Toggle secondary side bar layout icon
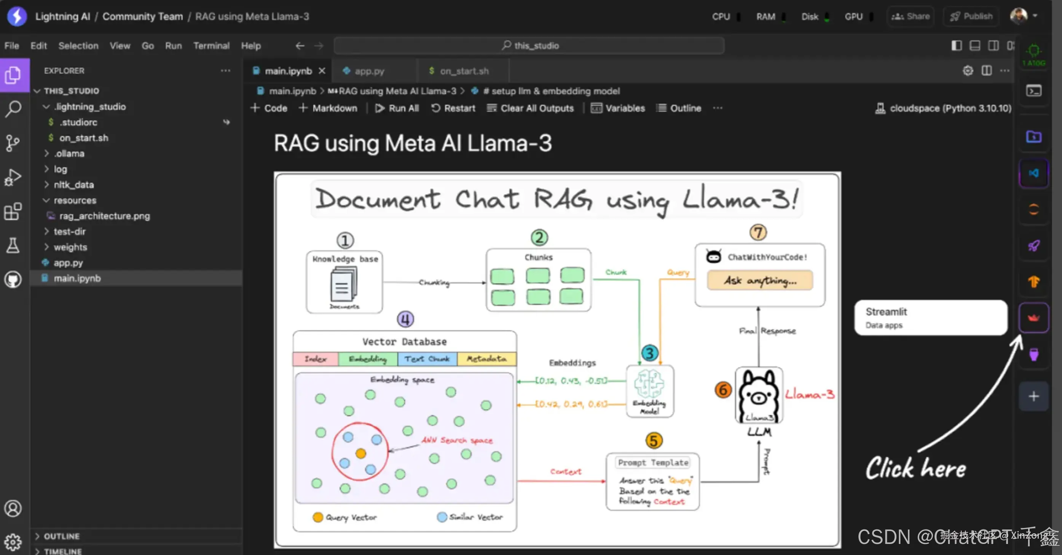This screenshot has height=555, width=1062. tap(993, 45)
